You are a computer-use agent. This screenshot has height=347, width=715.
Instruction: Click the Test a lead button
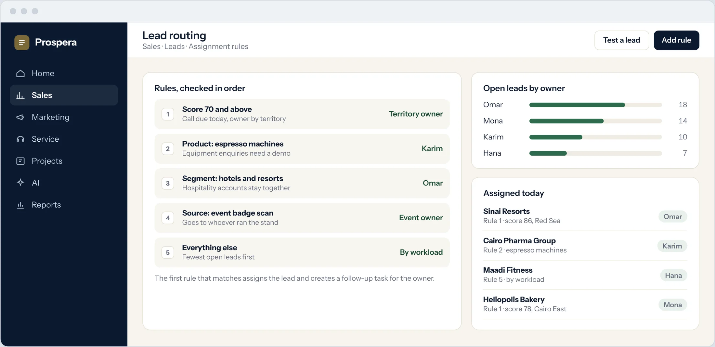(622, 40)
